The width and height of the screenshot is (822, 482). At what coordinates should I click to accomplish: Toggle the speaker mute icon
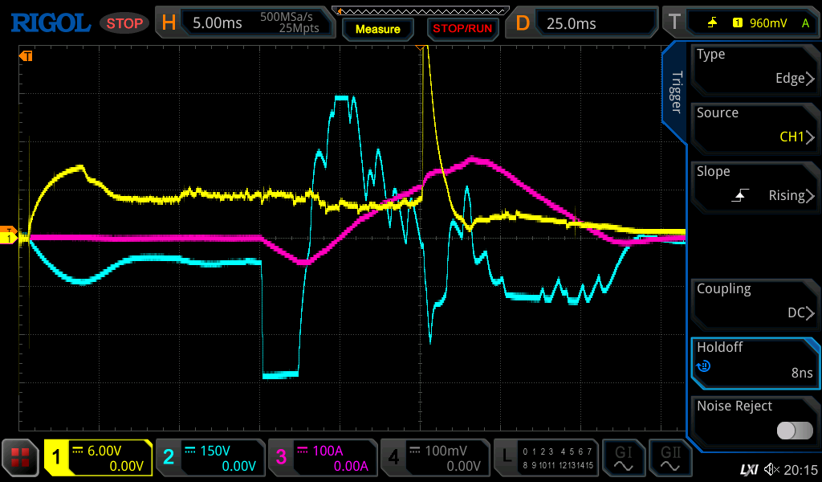pyautogui.click(x=771, y=469)
